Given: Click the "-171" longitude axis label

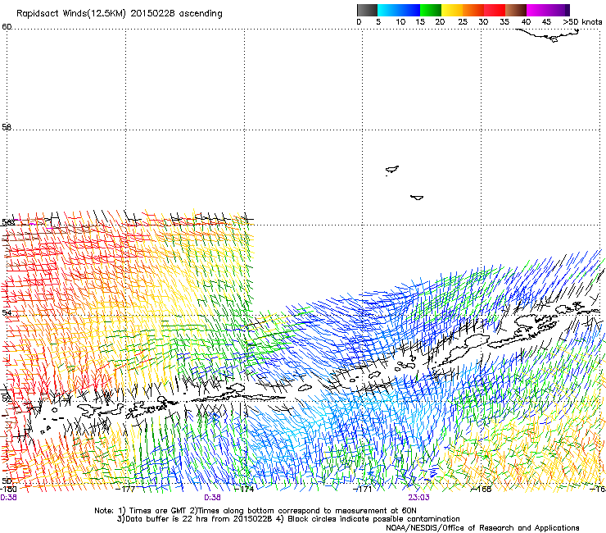Looking at the screenshot, I should (x=363, y=489).
